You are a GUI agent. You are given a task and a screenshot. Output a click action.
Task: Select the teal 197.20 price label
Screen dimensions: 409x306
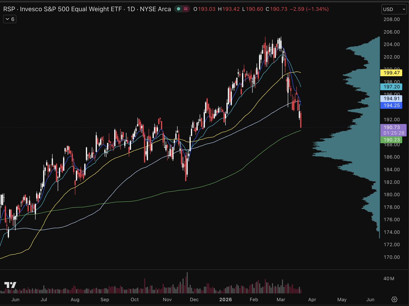point(391,87)
